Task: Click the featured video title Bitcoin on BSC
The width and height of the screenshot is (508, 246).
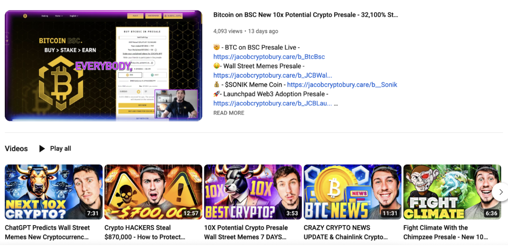Action: point(306,15)
